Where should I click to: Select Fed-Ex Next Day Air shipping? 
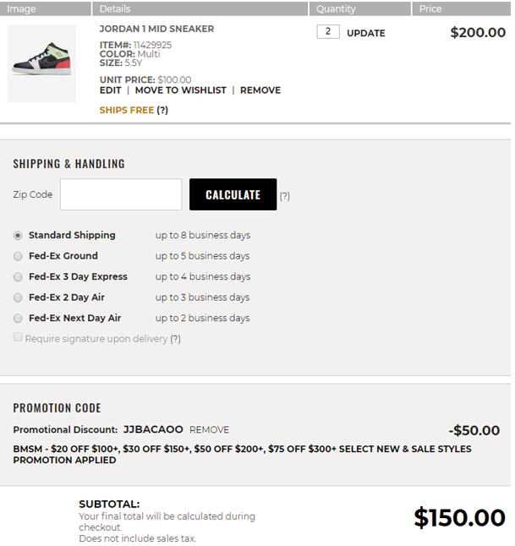point(18,319)
